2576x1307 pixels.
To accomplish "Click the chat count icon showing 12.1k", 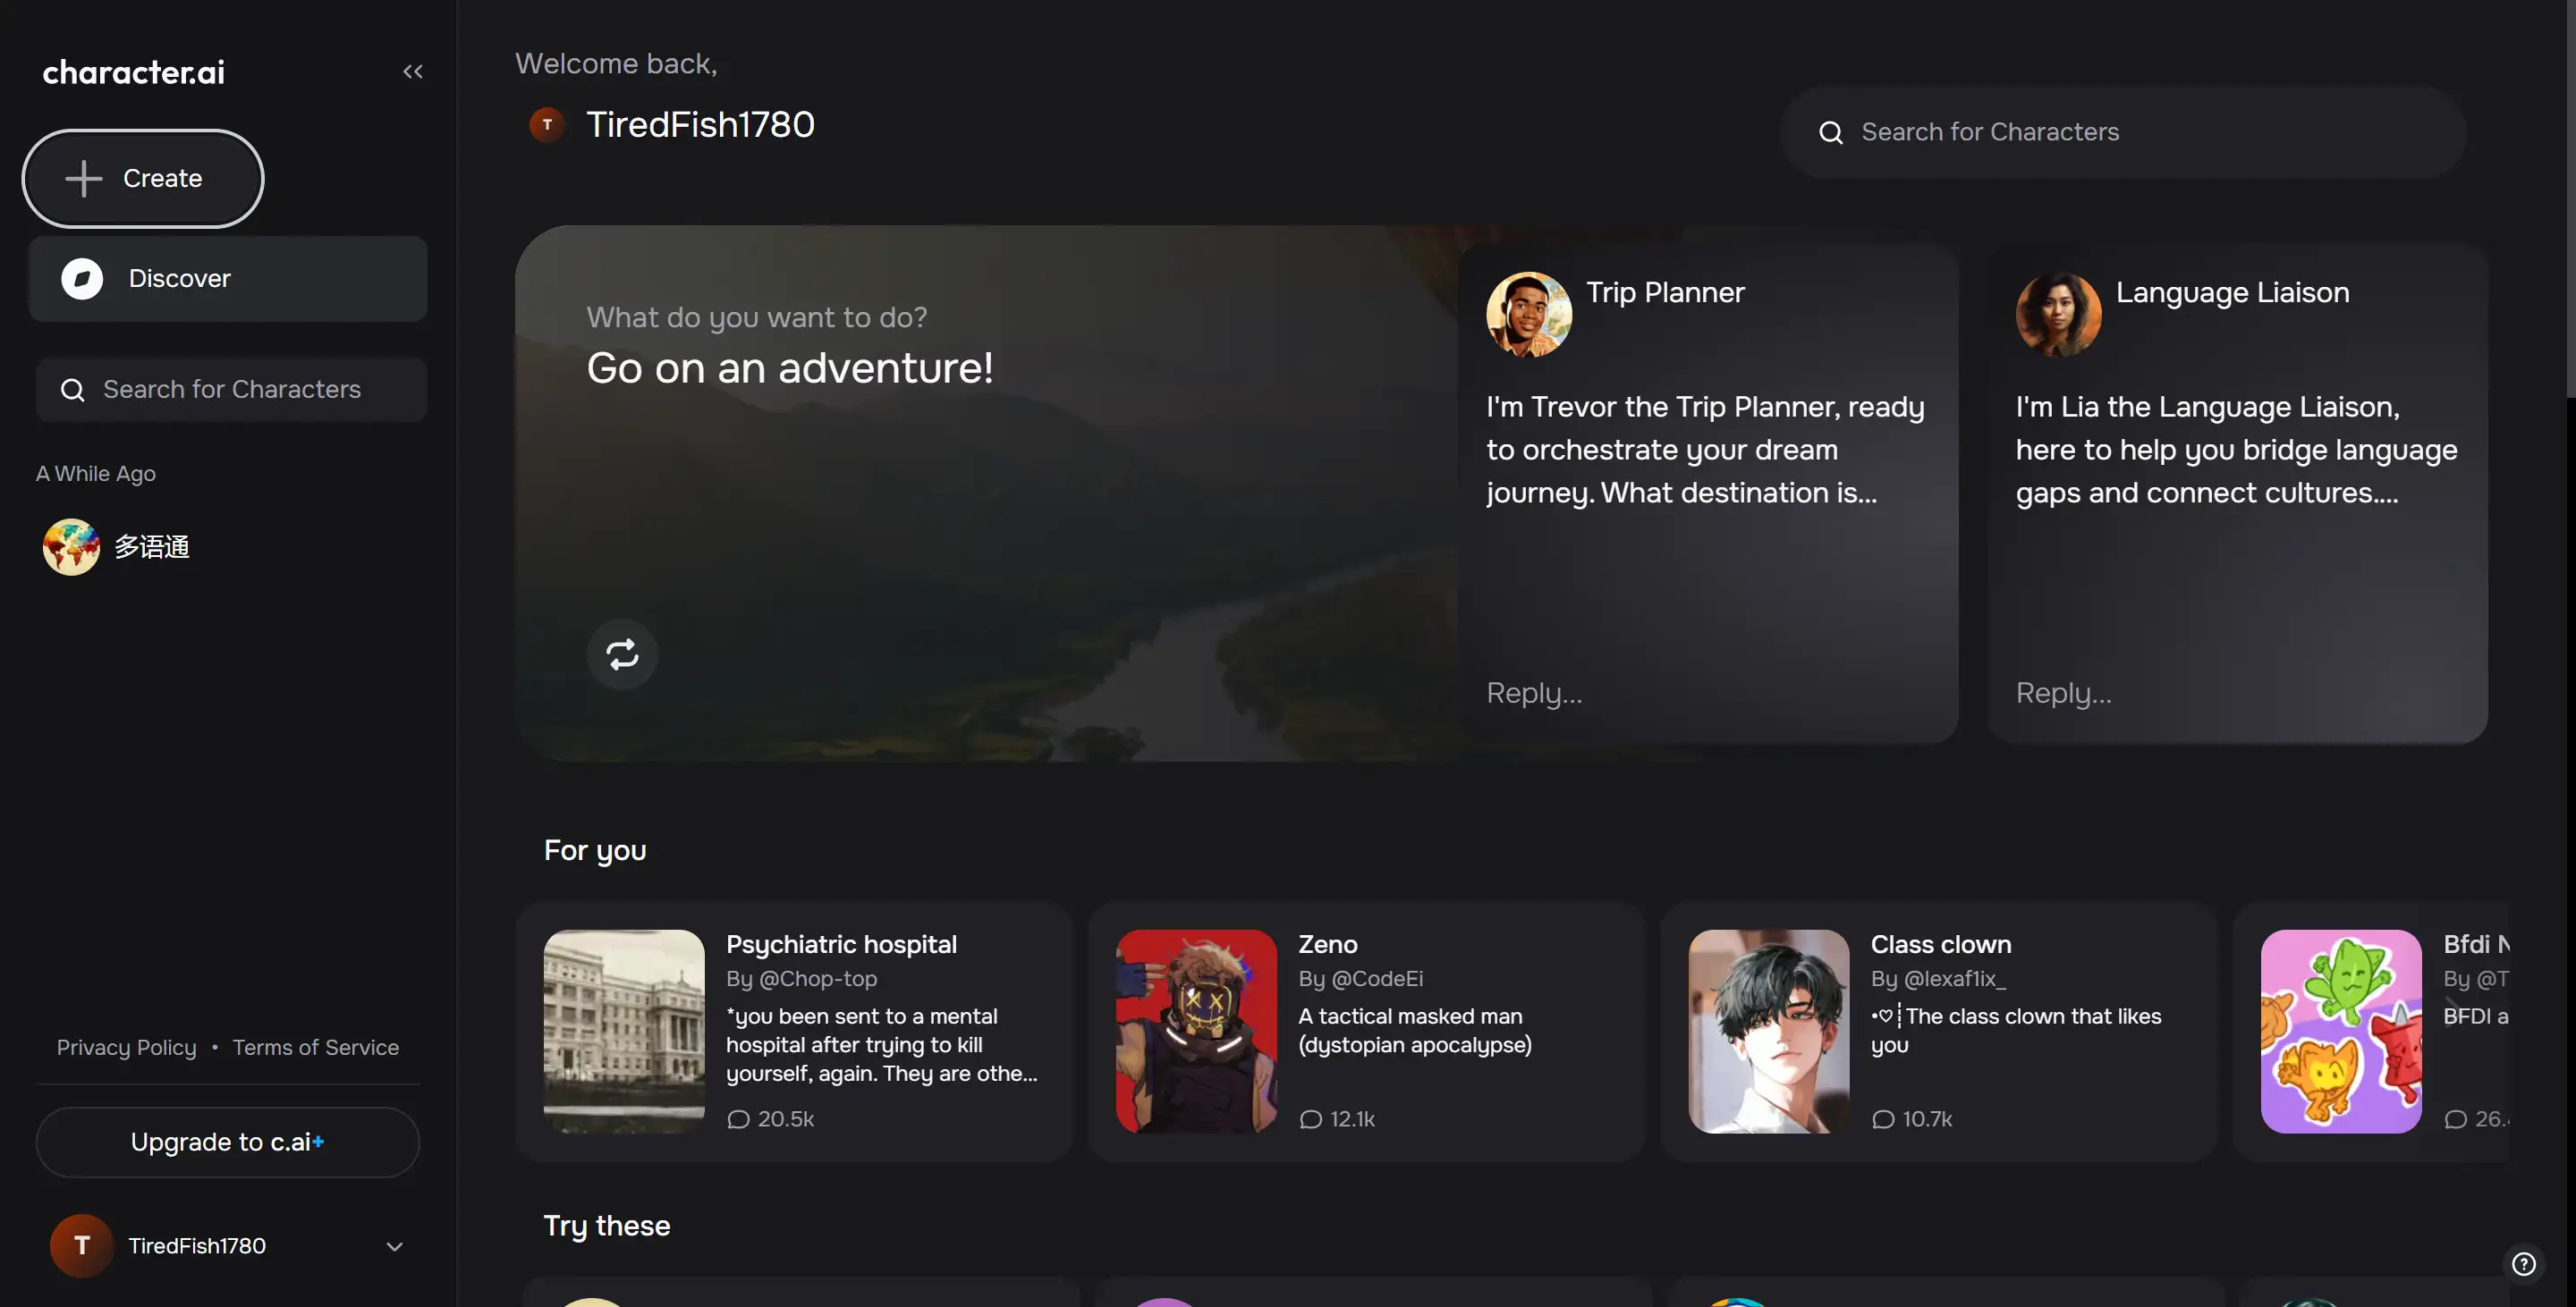I will pyautogui.click(x=1310, y=1119).
